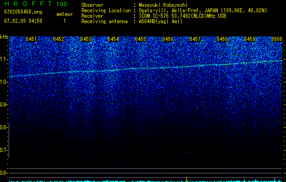Click the 1.1 kHz axis label
Image resolution: width=286 pixels, height=182 pixels.
(x=4, y=59)
